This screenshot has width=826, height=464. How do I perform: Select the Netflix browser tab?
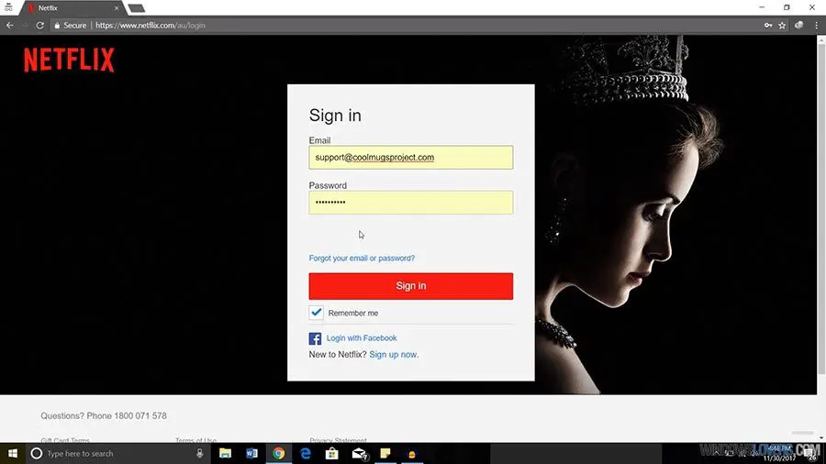[73, 8]
